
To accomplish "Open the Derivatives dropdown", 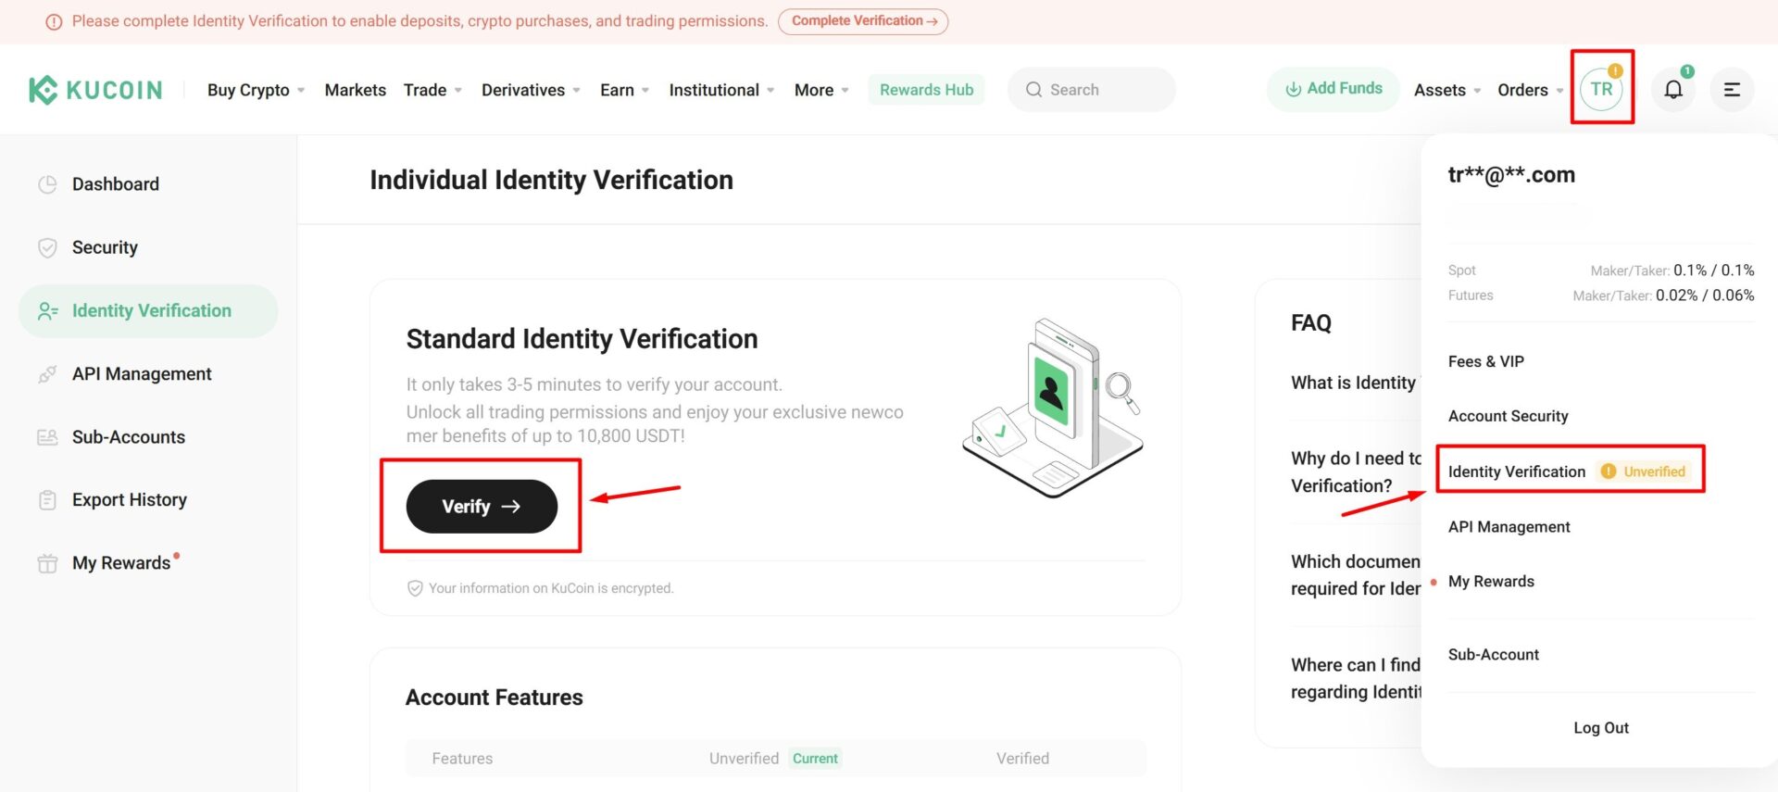I will (531, 90).
